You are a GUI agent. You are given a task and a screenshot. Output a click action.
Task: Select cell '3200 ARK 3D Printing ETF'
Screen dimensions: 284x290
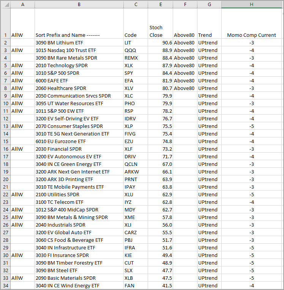point(79,179)
